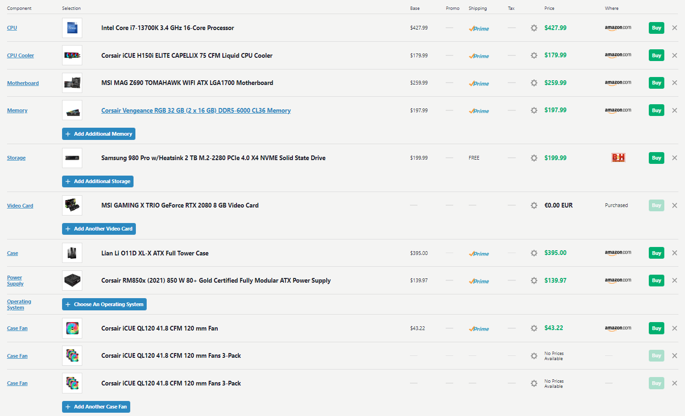The height and width of the screenshot is (416, 685).
Task: Click gear icon for single QL120 fan
Action: (534, 328)
